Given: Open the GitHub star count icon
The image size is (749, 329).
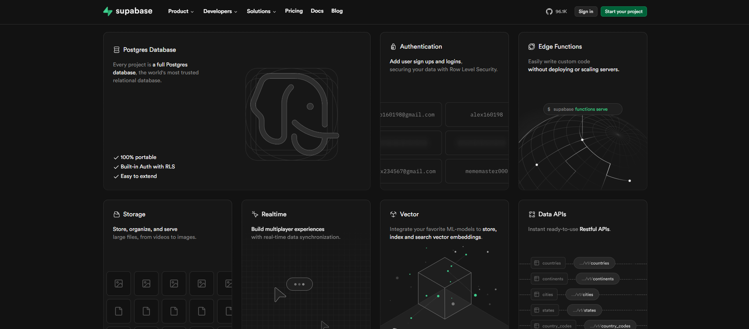Looking at the screenshot, I should click(x=549, y=11).
